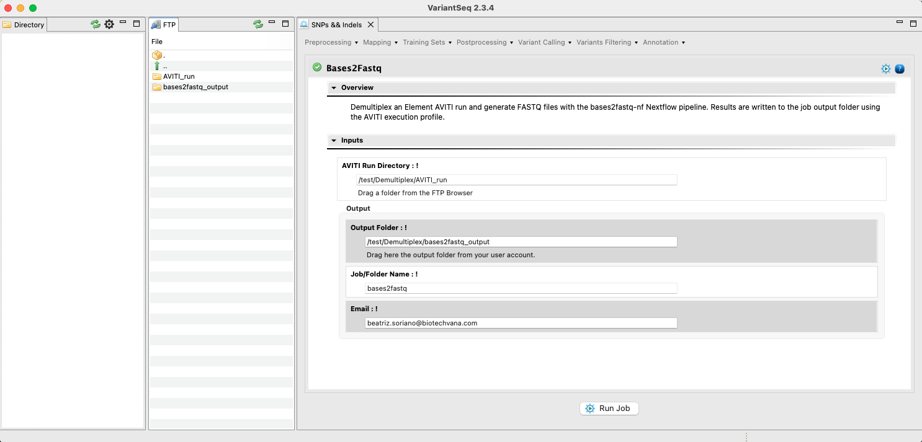
Task: Collapse the Overview section
Action: (x=334, y=88)
